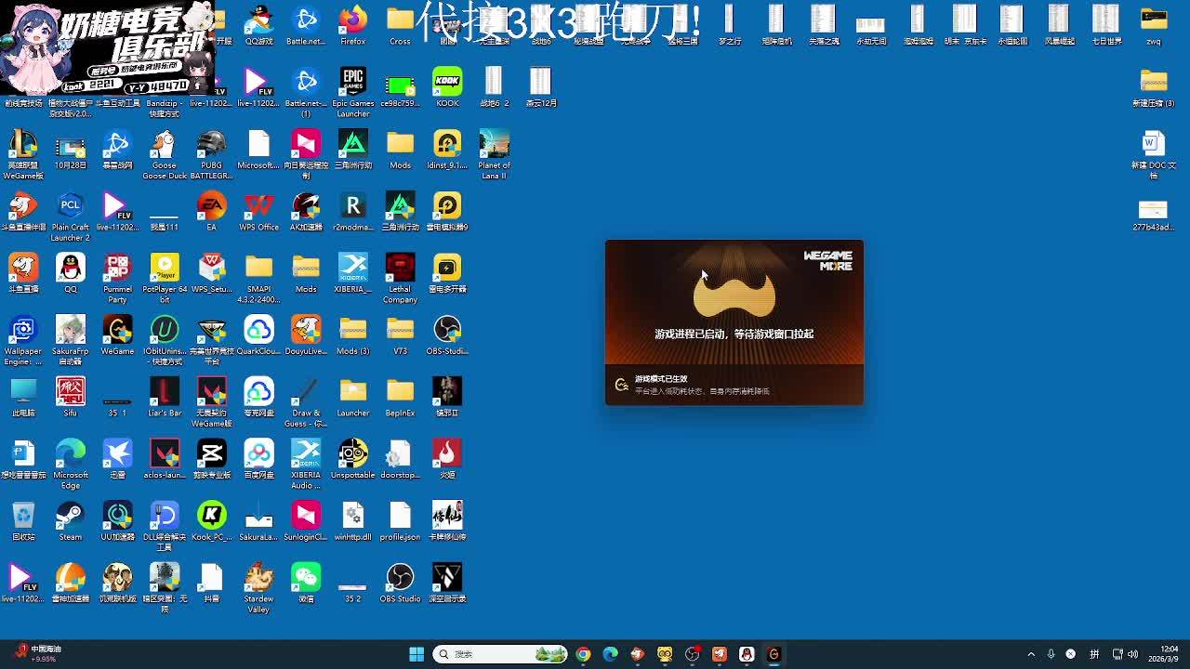Open the Microsoft Edge desktop shortcut
The image size is (1190, 669).
click(x=71, y=455)
